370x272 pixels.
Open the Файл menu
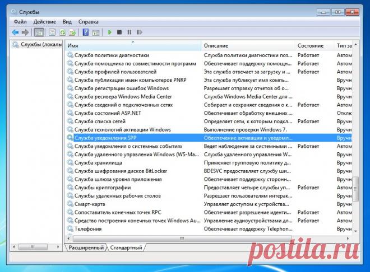[x=20, y=22]
